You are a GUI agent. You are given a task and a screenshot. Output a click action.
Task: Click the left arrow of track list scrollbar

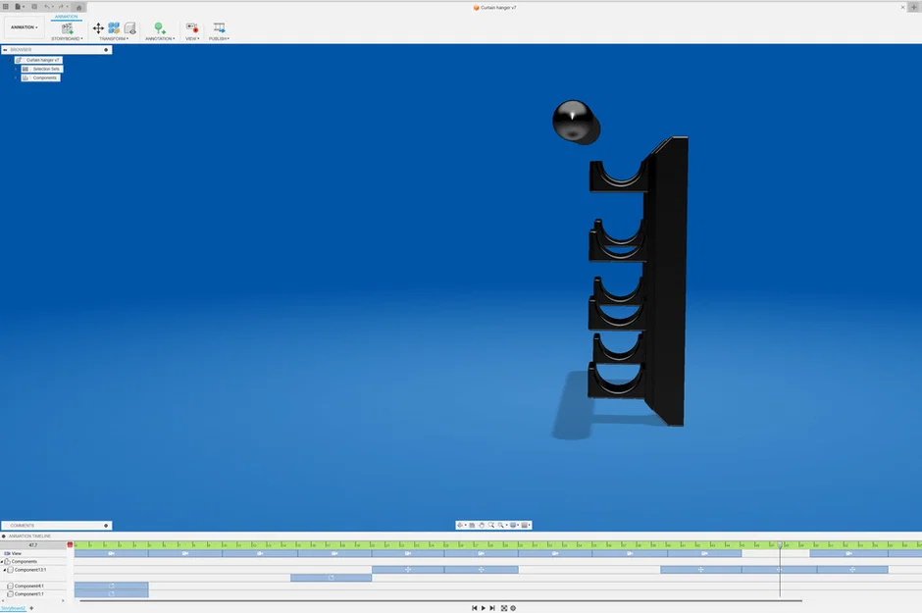pyautogui.click(x=3, y=600)
